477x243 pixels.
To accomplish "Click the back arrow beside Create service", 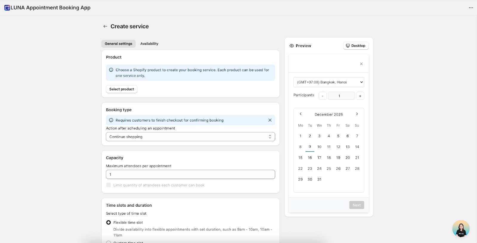I will click(105, 27).
